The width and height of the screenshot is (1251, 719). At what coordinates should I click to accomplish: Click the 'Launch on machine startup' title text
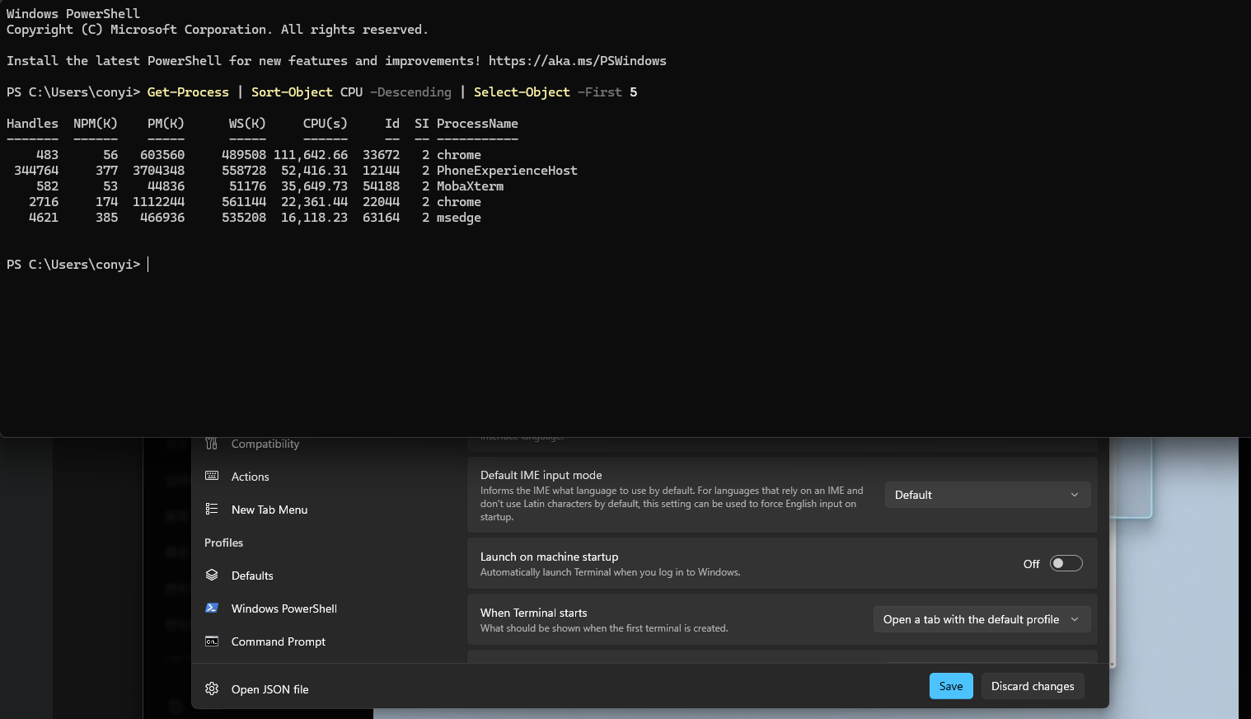point(549,557)
